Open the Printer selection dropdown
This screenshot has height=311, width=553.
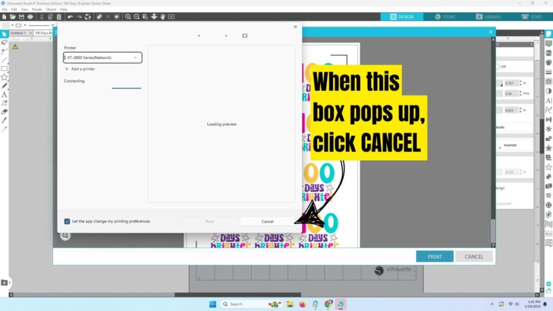[103, 57]
